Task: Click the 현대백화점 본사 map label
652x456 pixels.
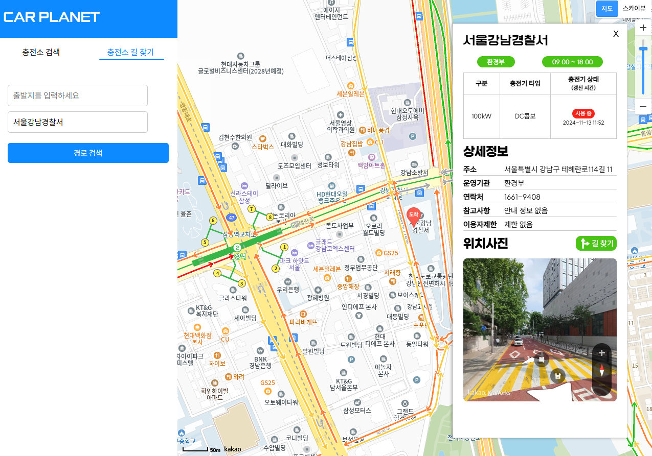Action: [197, 339]
